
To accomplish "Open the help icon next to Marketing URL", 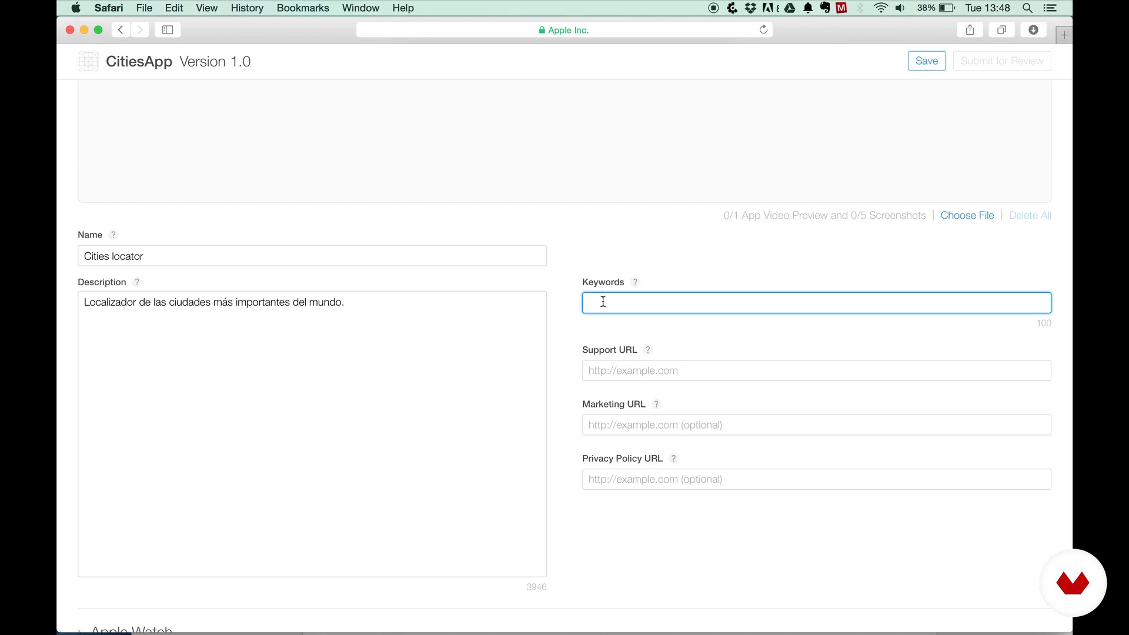I will point(657,405).
